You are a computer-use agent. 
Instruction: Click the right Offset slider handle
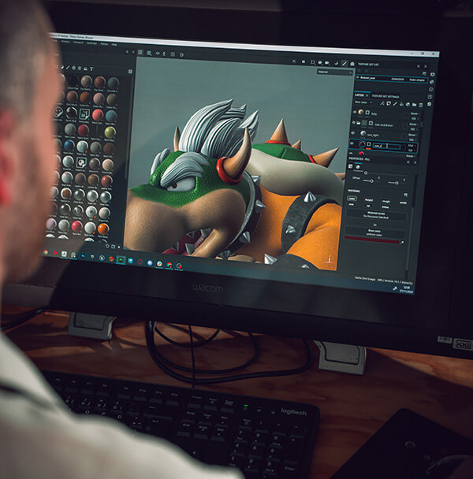pos(397,183)
